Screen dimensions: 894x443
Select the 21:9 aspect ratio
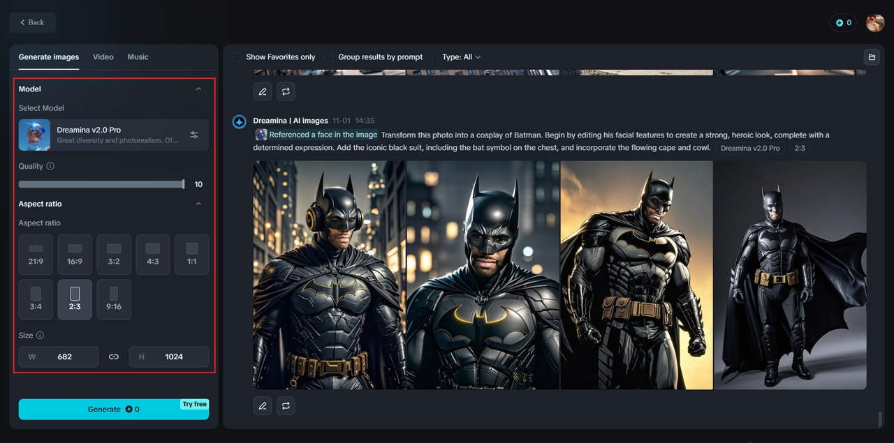click(36, 254)
